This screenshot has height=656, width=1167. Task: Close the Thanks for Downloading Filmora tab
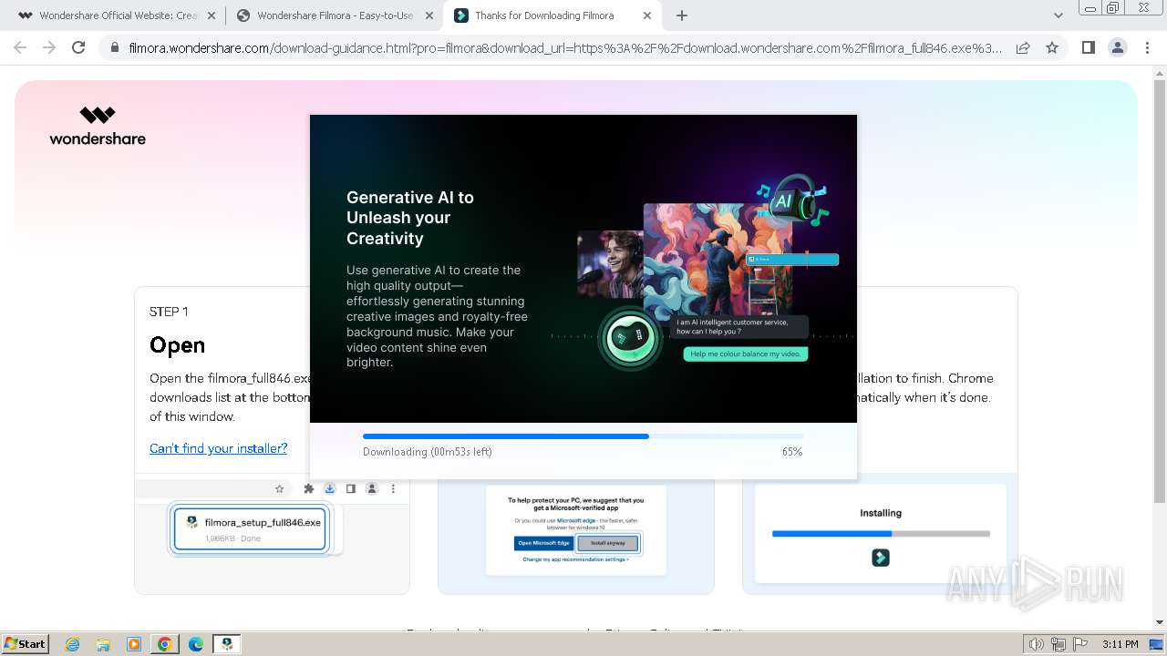point(647,15)
